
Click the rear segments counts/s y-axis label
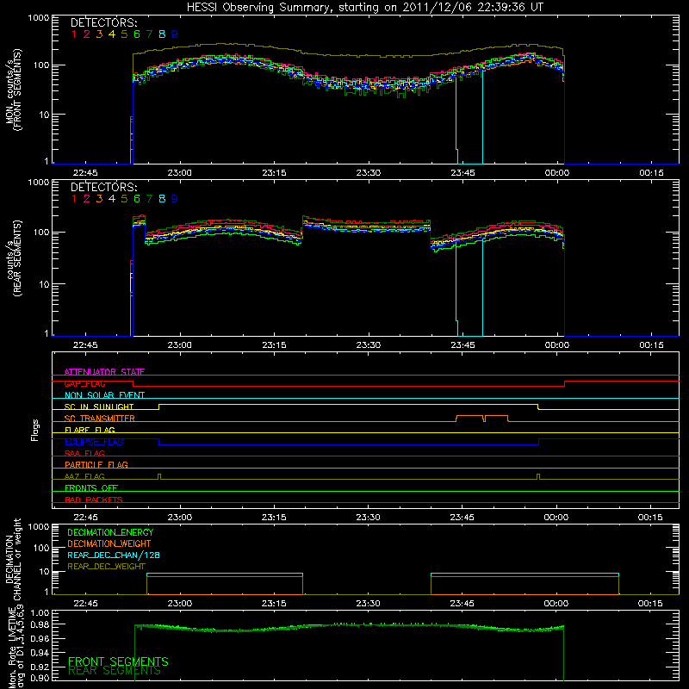[13, 258]
